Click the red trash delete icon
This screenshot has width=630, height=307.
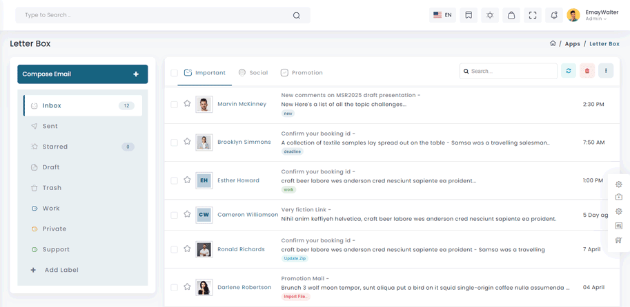tap(587, 71)
